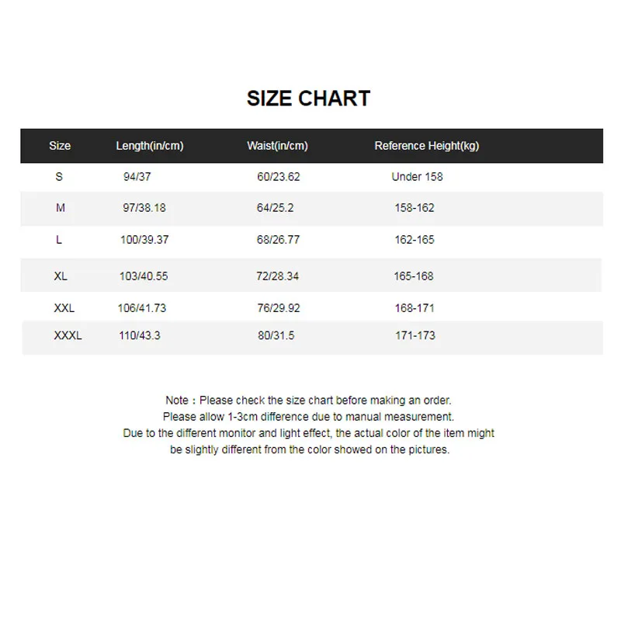Image resolution: width=621 pixels, height=621 pixels.
Task: Click the Length(in/cm) column header
Action: 150,146
